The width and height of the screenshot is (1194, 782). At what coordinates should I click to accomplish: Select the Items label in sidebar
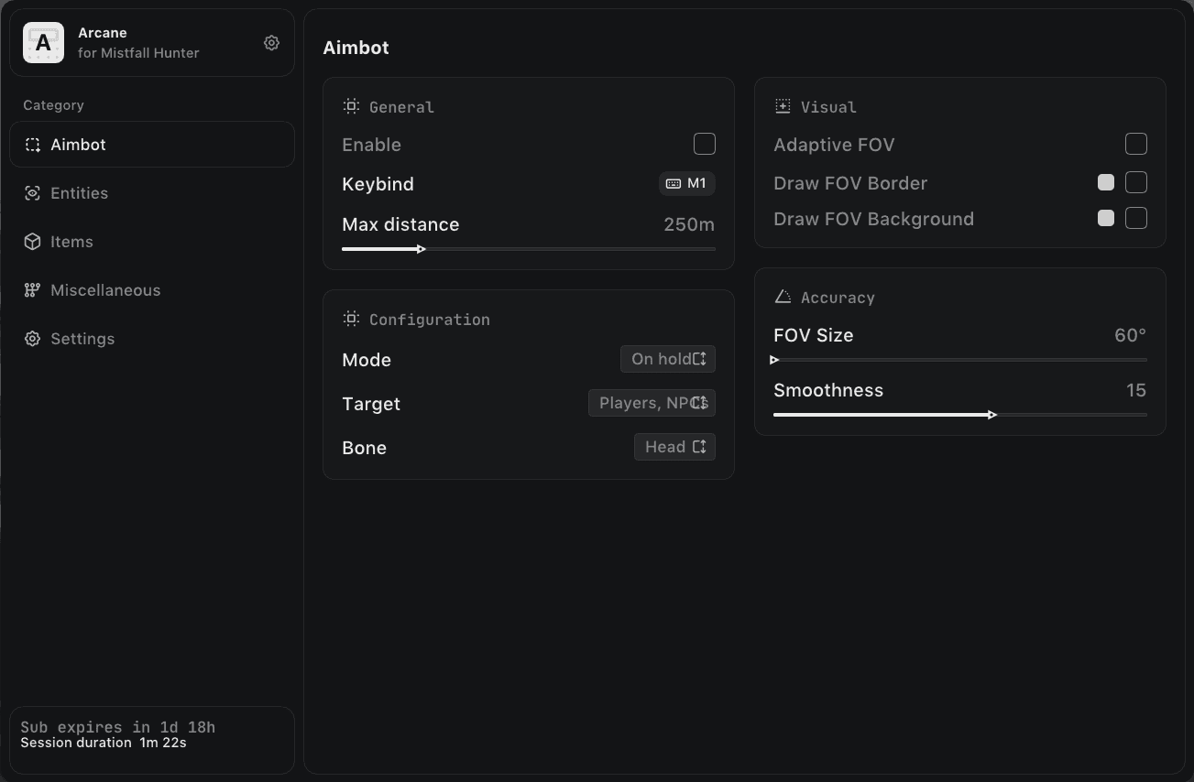point(71,242)
